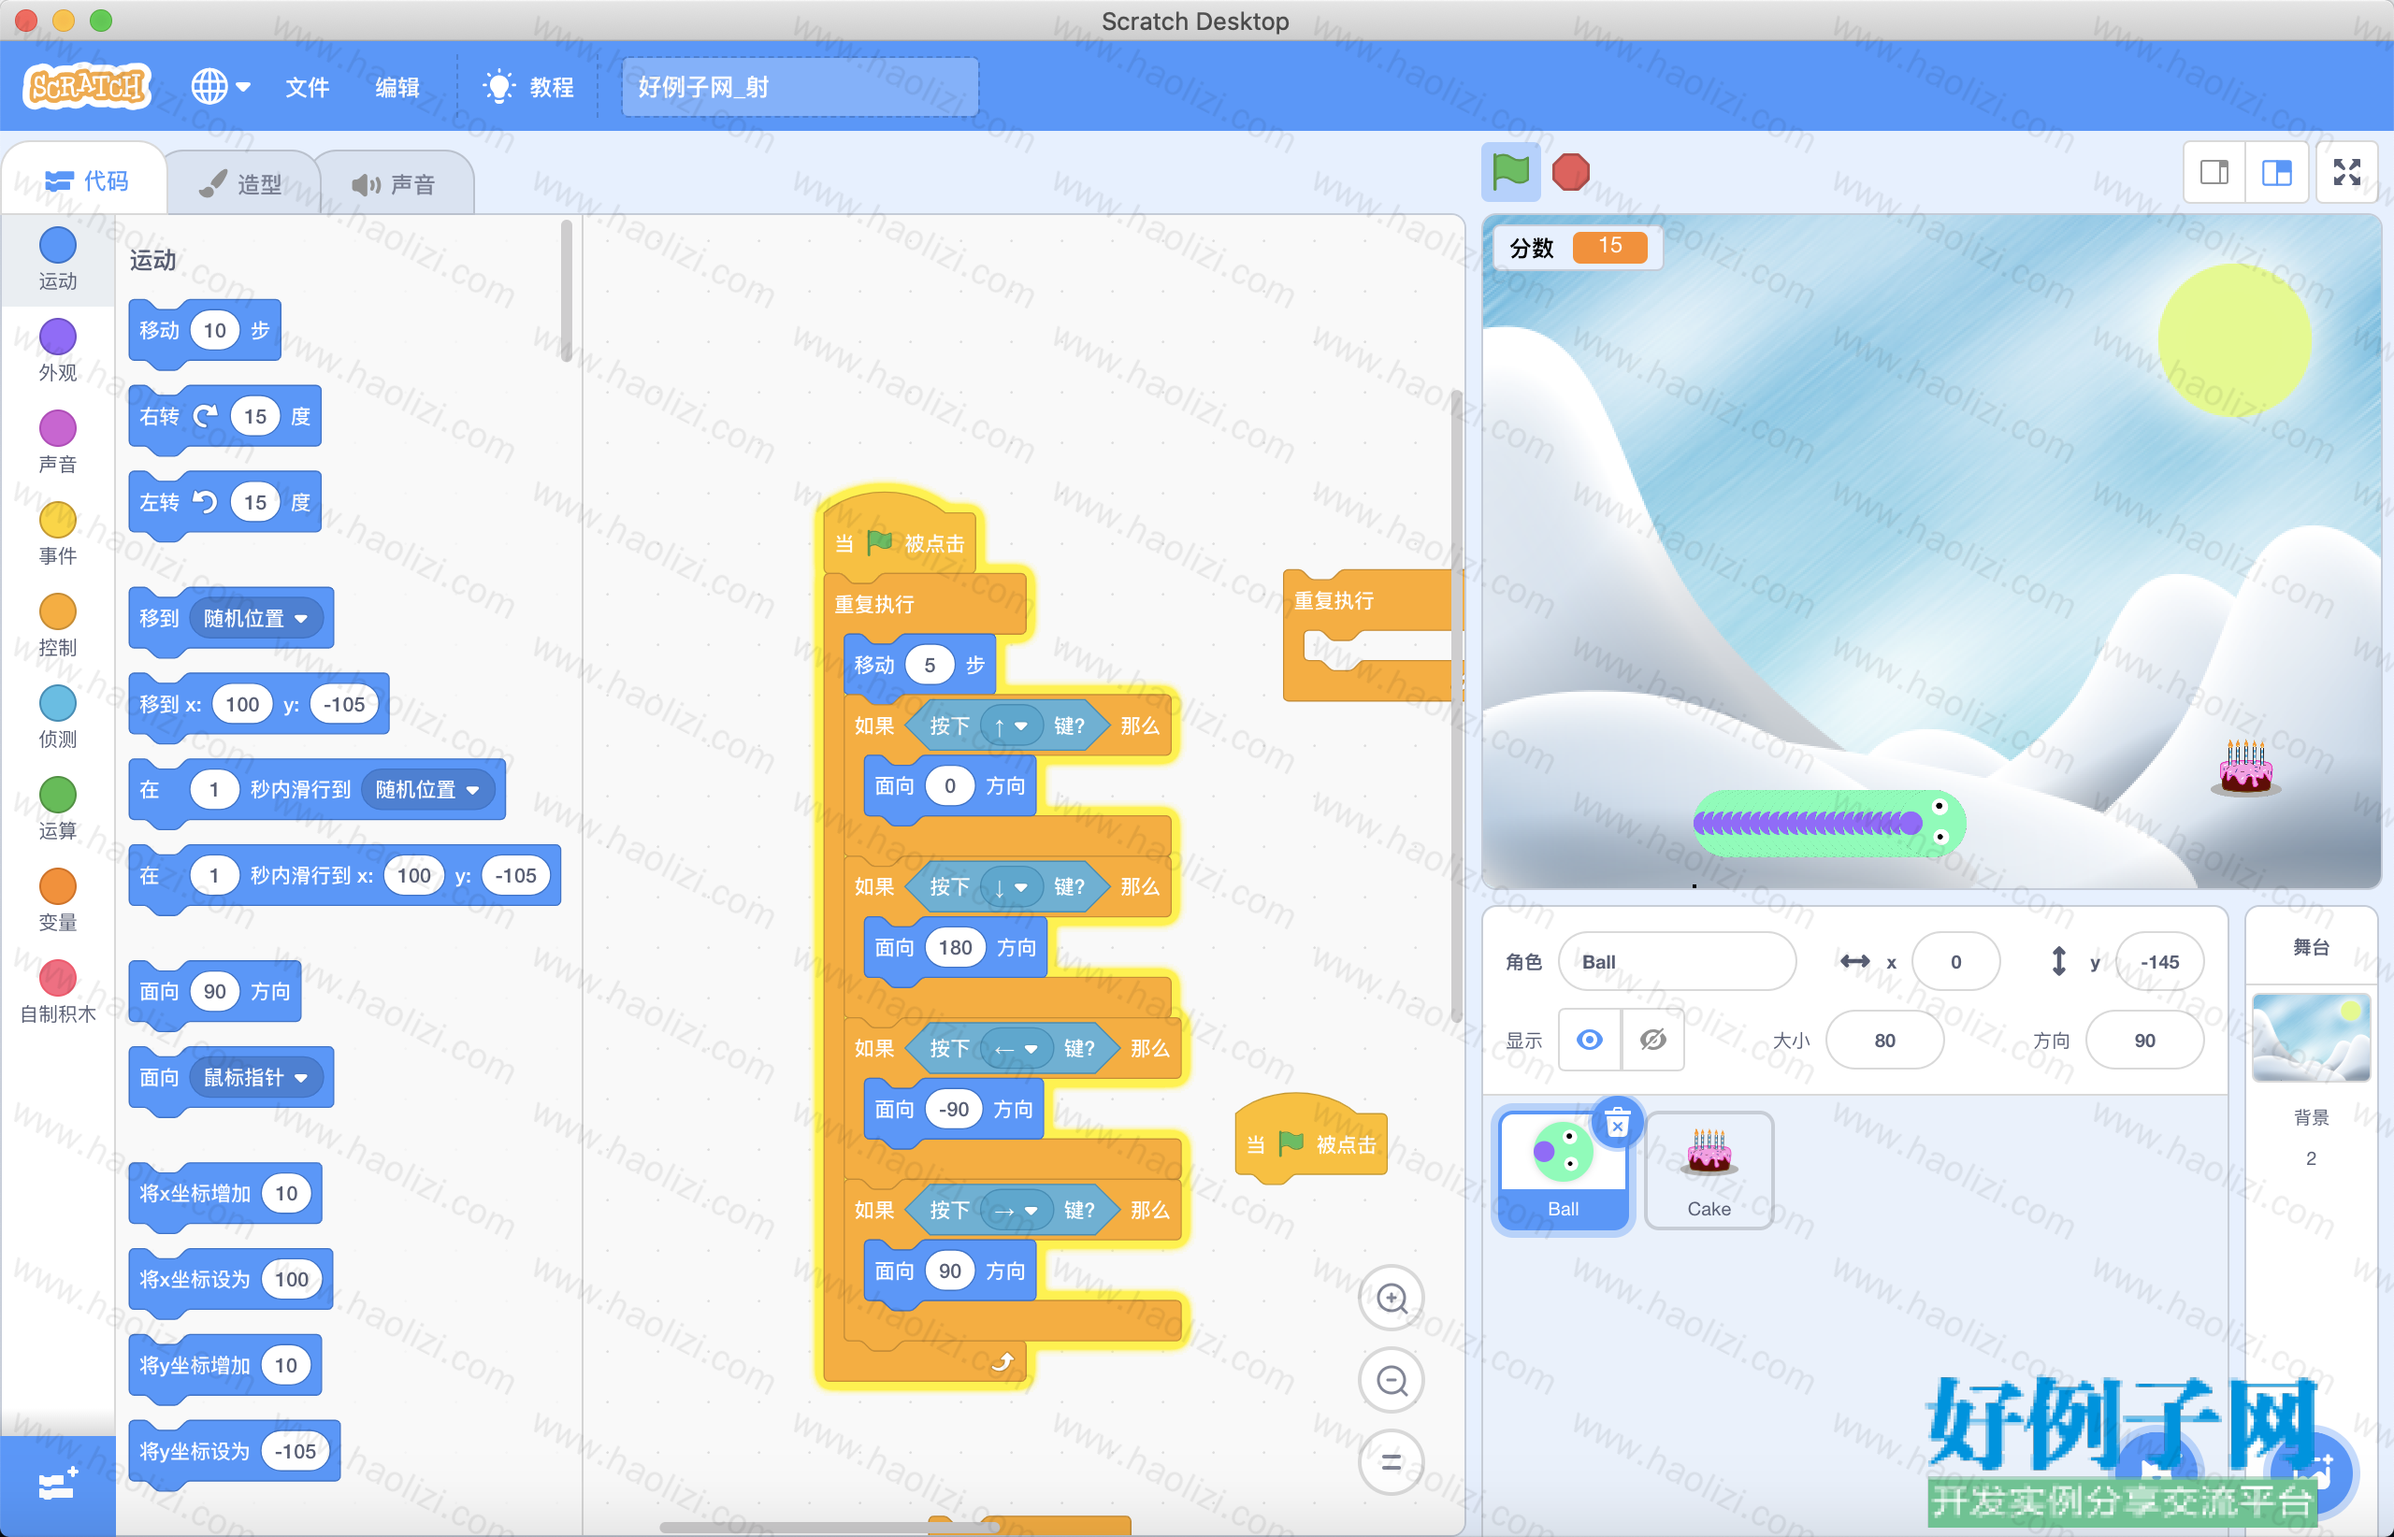Select the Cake sprite thumbnail
This screenshot has height=1537, width=2394.
1709,1171
